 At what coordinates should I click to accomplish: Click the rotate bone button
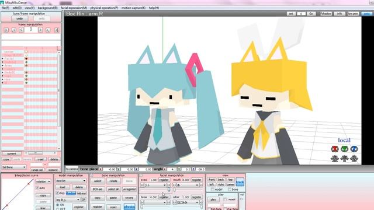[x=113, y=181]
